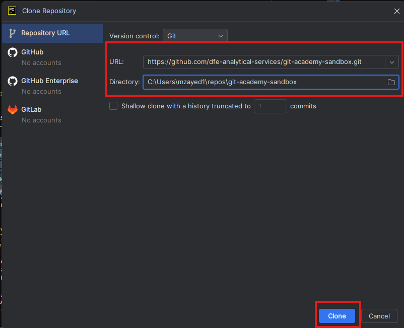Enable the Shallow clone checkbox
This screenshot has width=404, height=328.
[113, 106]
